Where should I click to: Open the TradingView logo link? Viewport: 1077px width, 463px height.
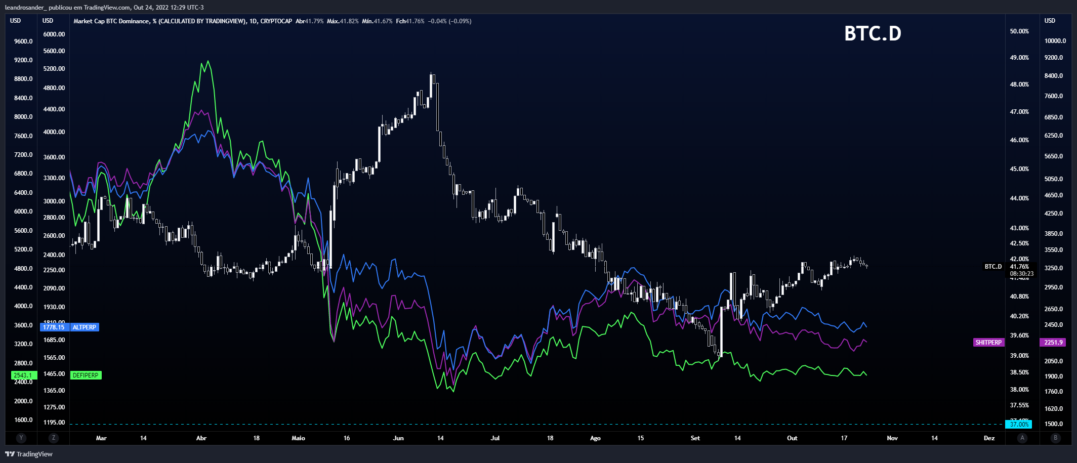29,454
